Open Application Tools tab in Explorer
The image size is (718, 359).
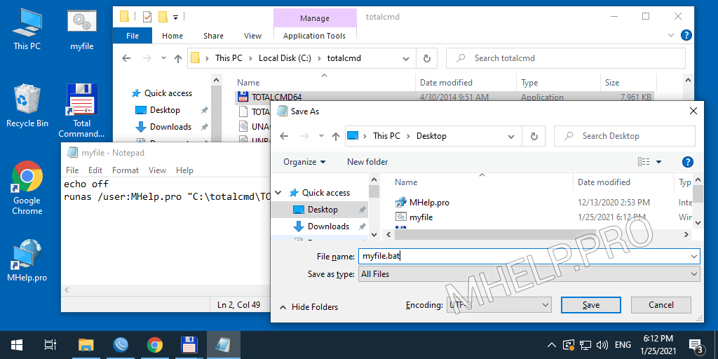(315, 35)
